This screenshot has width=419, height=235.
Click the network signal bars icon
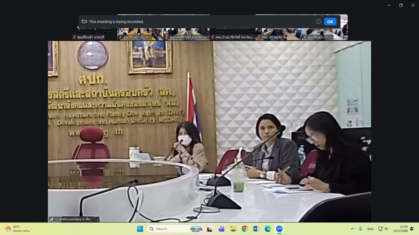click(51, 219)
